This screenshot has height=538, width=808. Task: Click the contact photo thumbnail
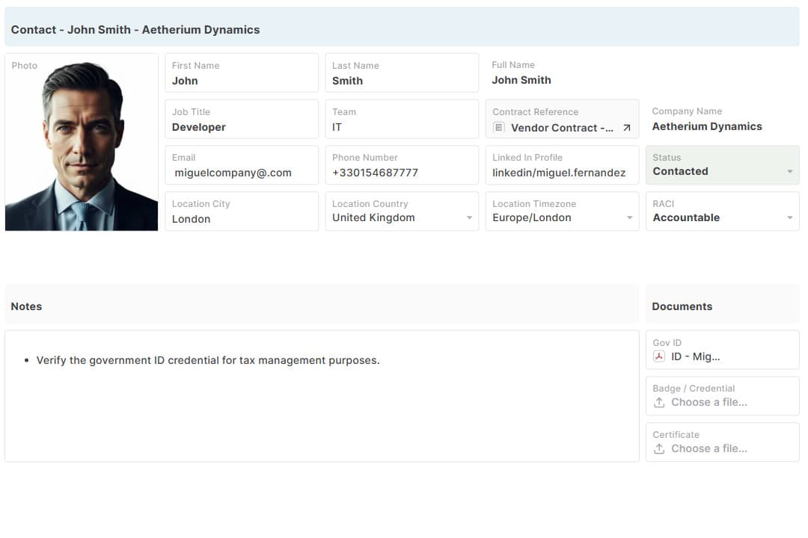[82, 146]
